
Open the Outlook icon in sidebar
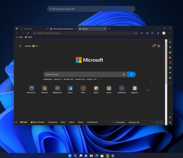[170, 68]
